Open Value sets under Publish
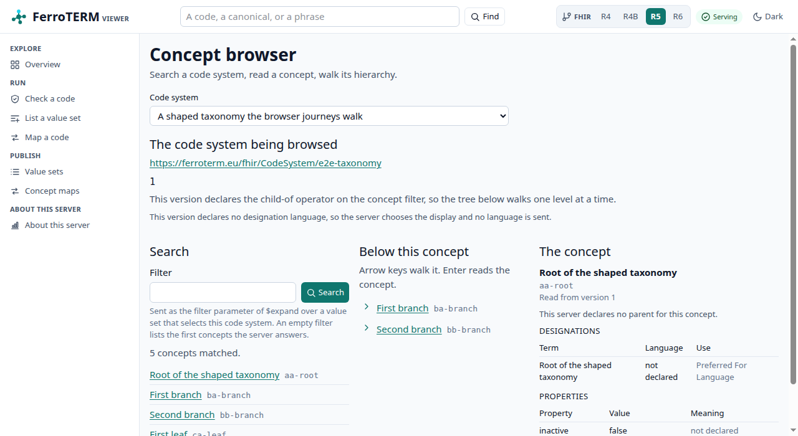 pos(69,172)
